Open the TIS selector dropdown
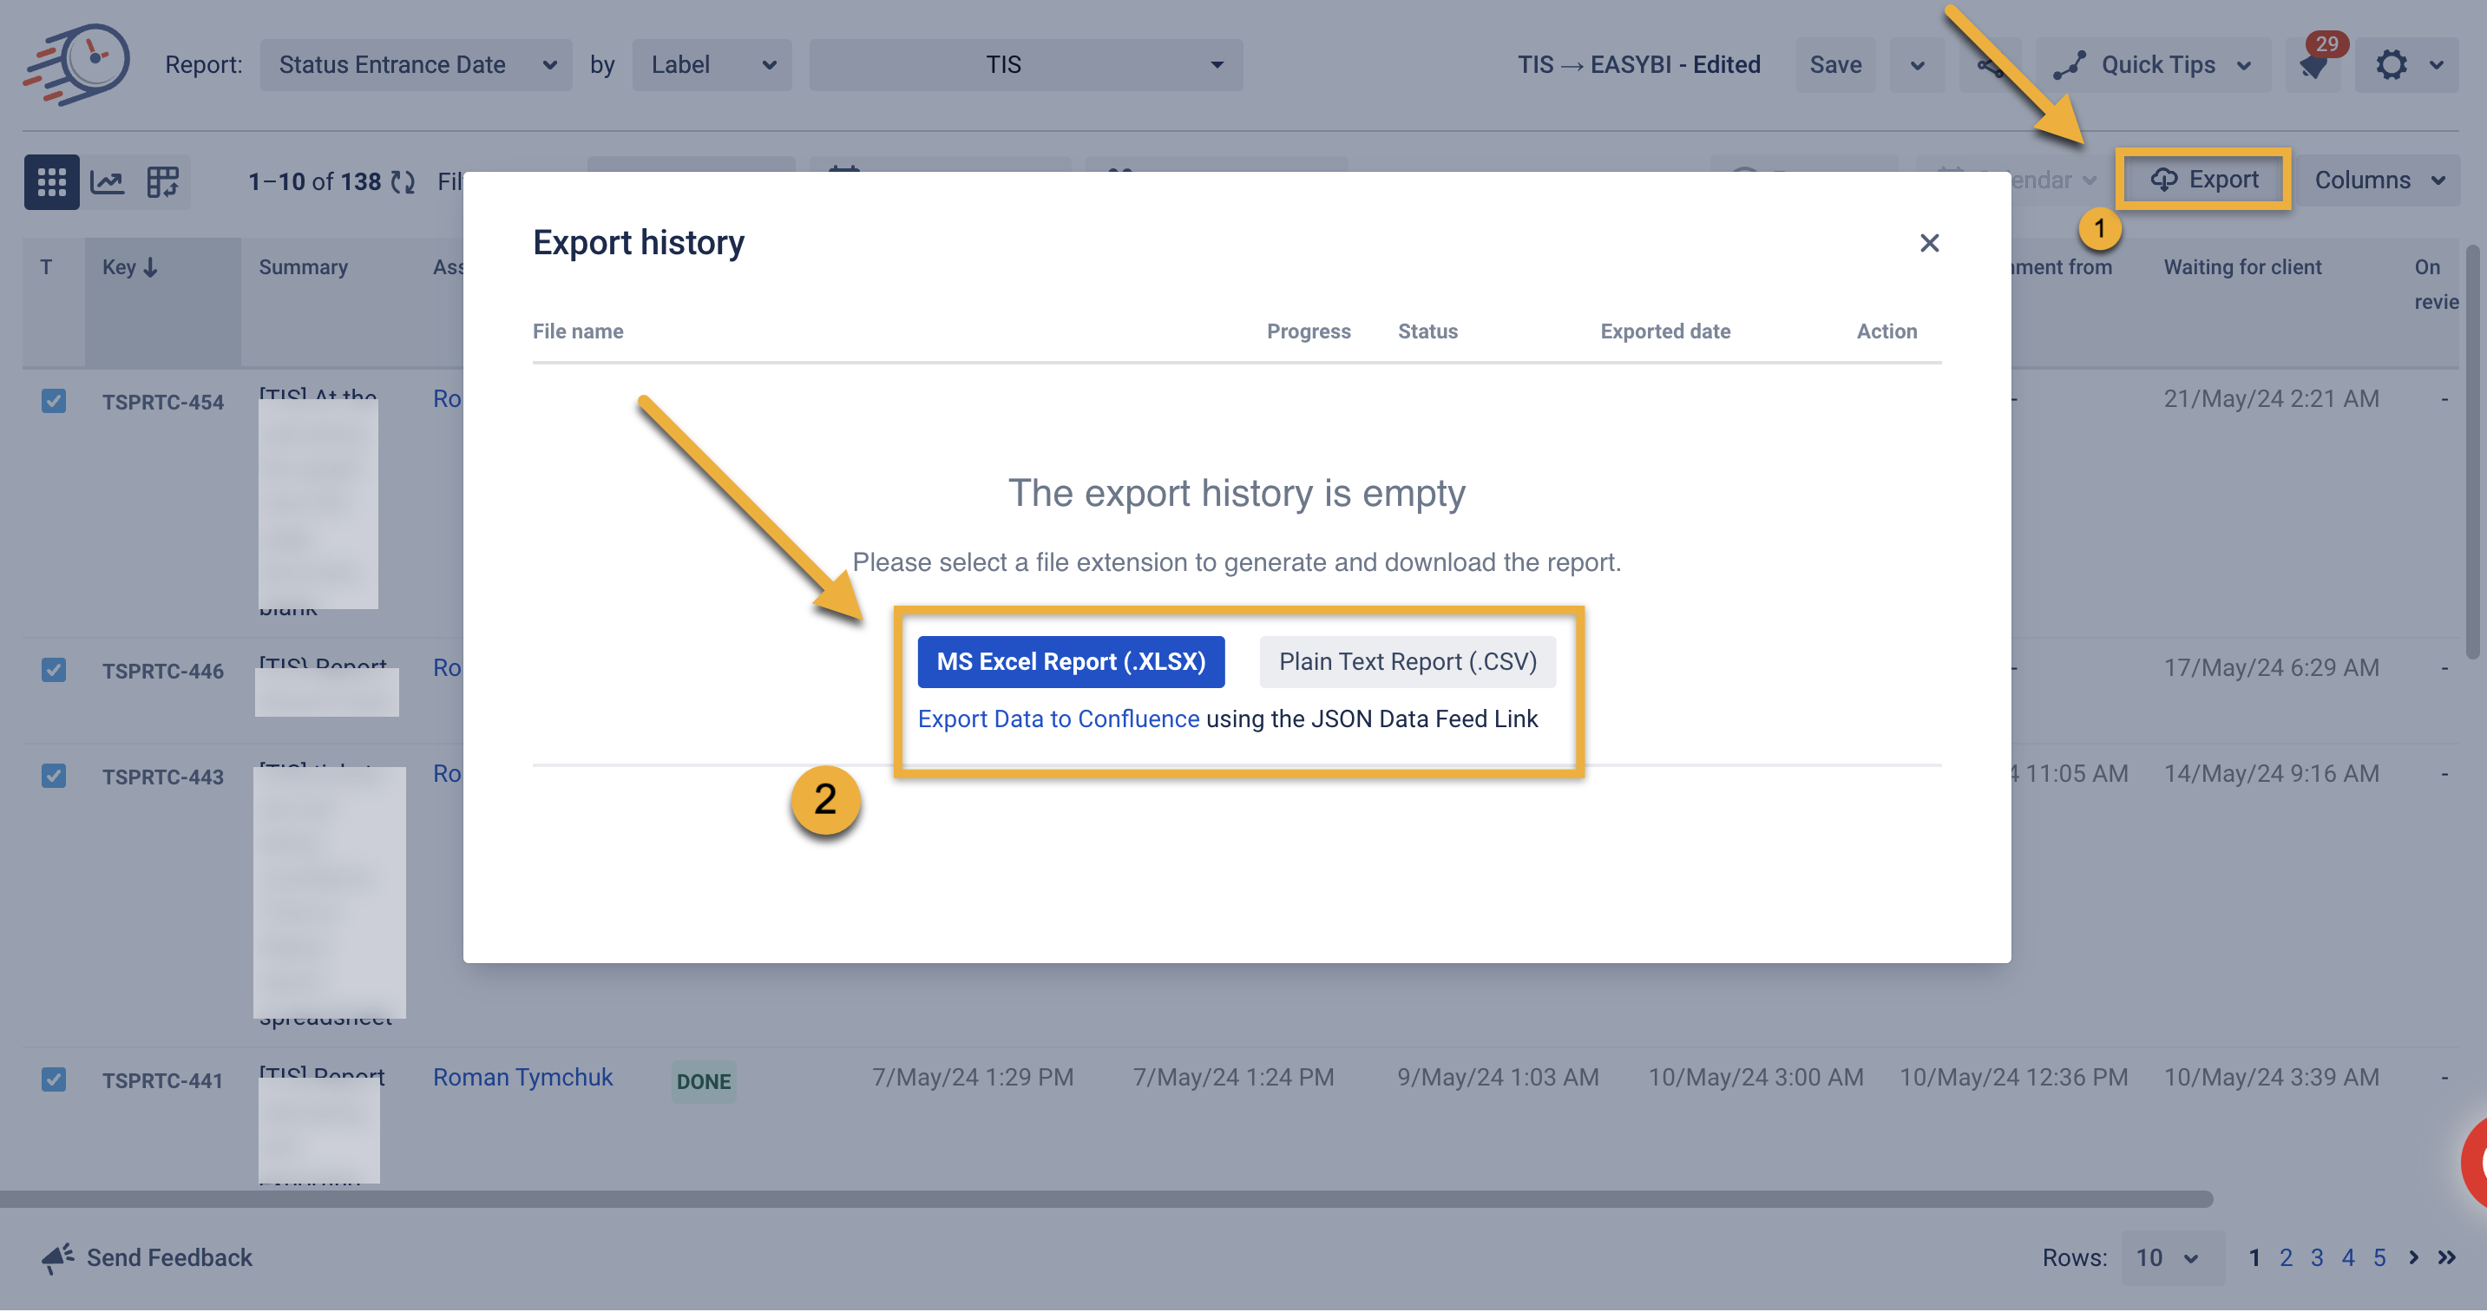The image size is (2487, 1312). pyautogui.click(x=1027, y=65)
